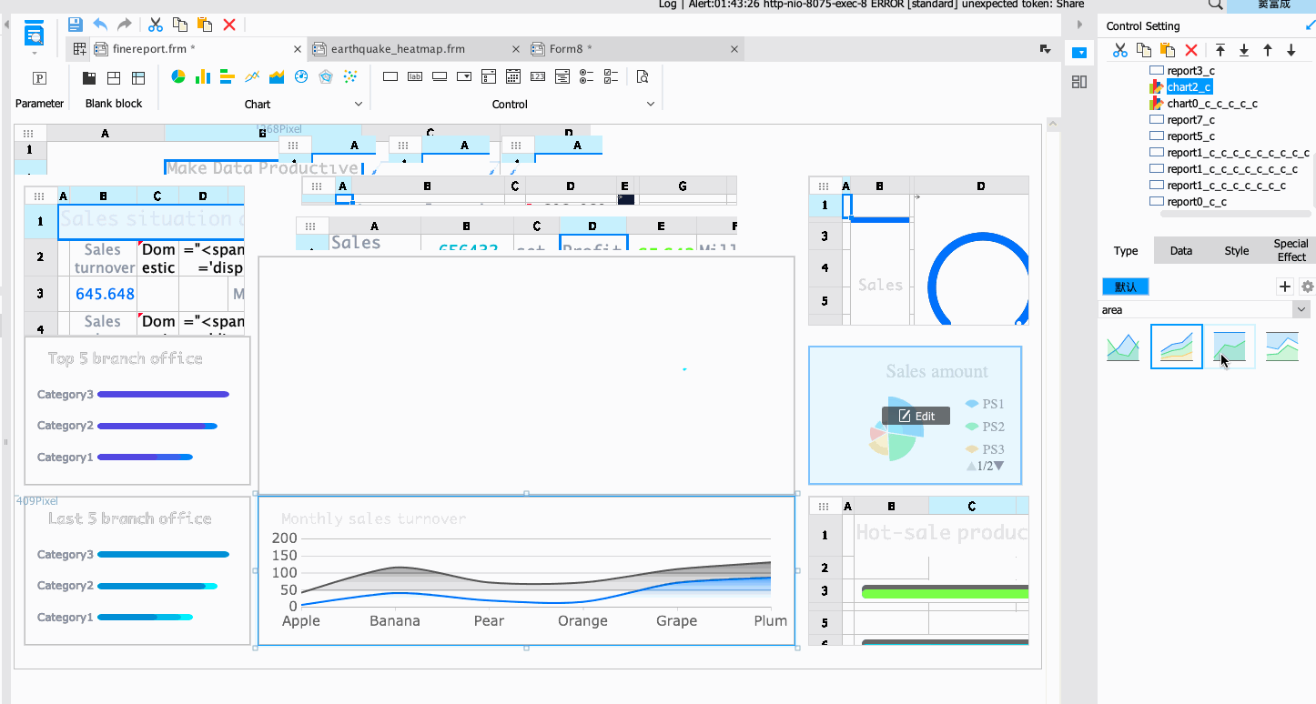Move widget to bottom in Control Setting
1316x704 pixels.
point(1244,50)
